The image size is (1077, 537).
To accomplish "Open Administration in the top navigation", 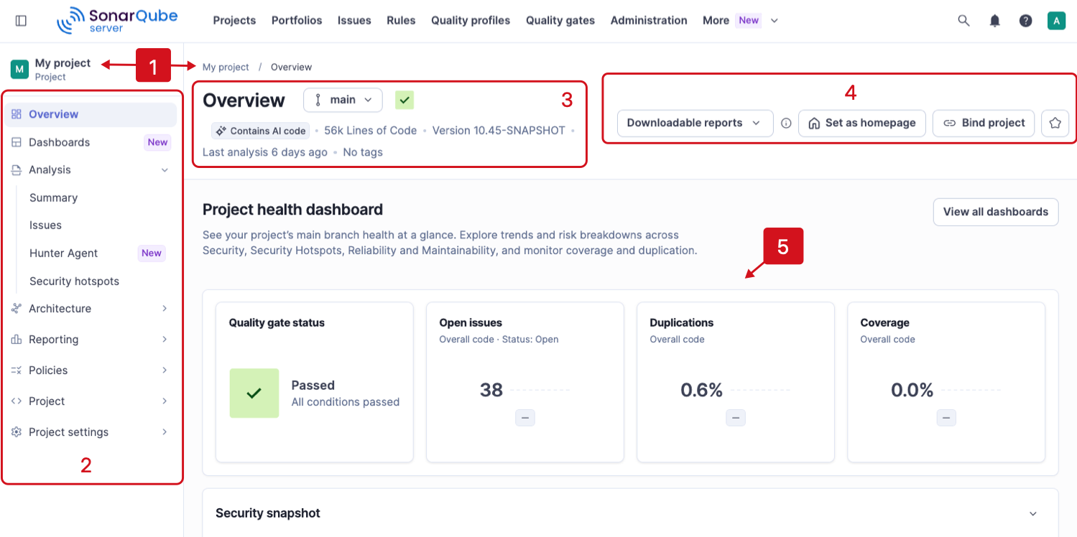I will [649, 21].
